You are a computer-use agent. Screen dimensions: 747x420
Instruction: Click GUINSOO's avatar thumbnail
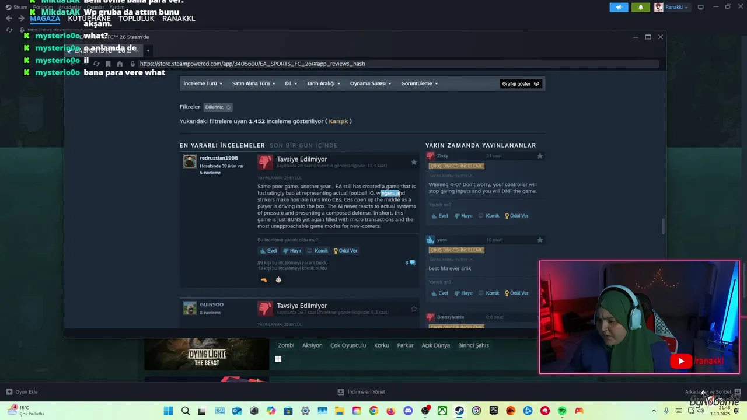click(x=190, y=308)
